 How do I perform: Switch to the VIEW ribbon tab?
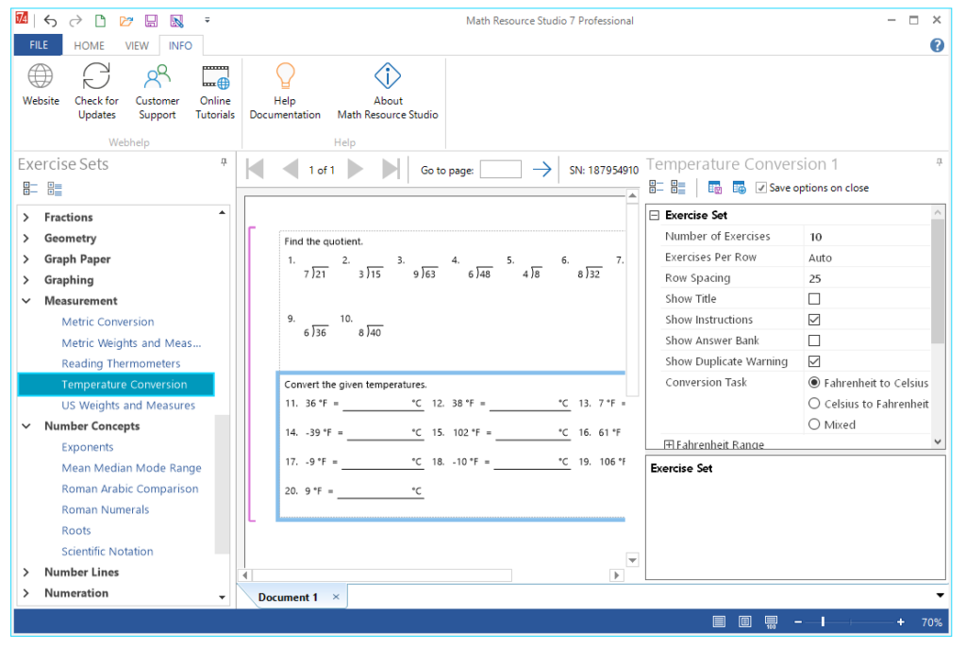[136, 45]
